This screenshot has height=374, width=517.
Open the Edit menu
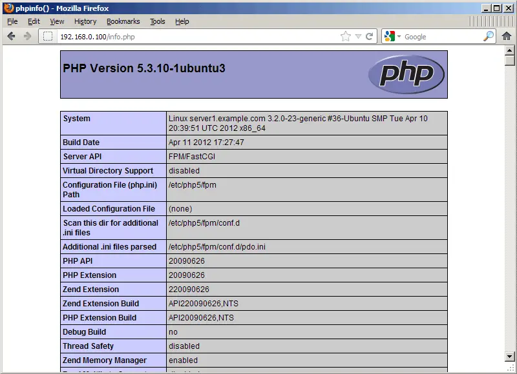(x=34, y=21)
